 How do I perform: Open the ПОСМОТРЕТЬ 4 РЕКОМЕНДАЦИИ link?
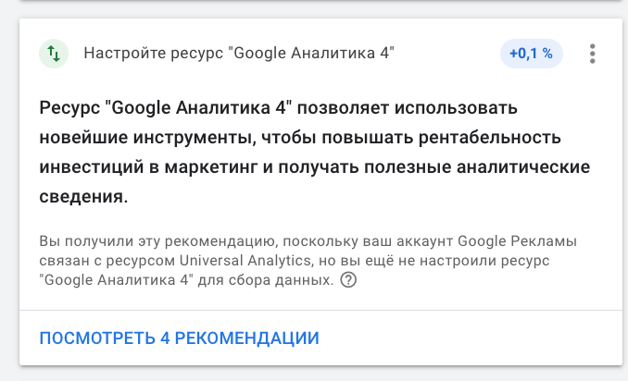pos(179,338)
